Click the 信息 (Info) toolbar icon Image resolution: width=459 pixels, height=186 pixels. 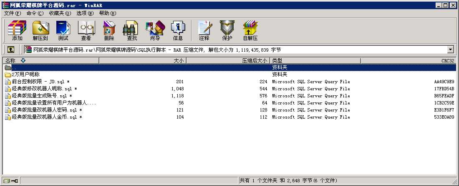click(178, 30)
